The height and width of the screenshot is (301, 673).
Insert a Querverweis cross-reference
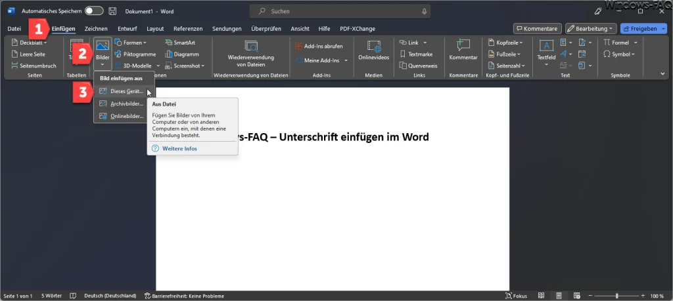point(418,66)
